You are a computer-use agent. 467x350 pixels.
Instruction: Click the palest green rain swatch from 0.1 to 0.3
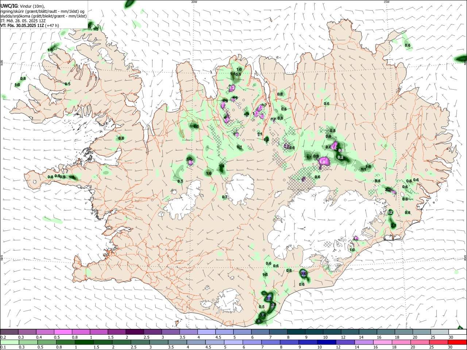pyautogui.click(x=9, y=342)
